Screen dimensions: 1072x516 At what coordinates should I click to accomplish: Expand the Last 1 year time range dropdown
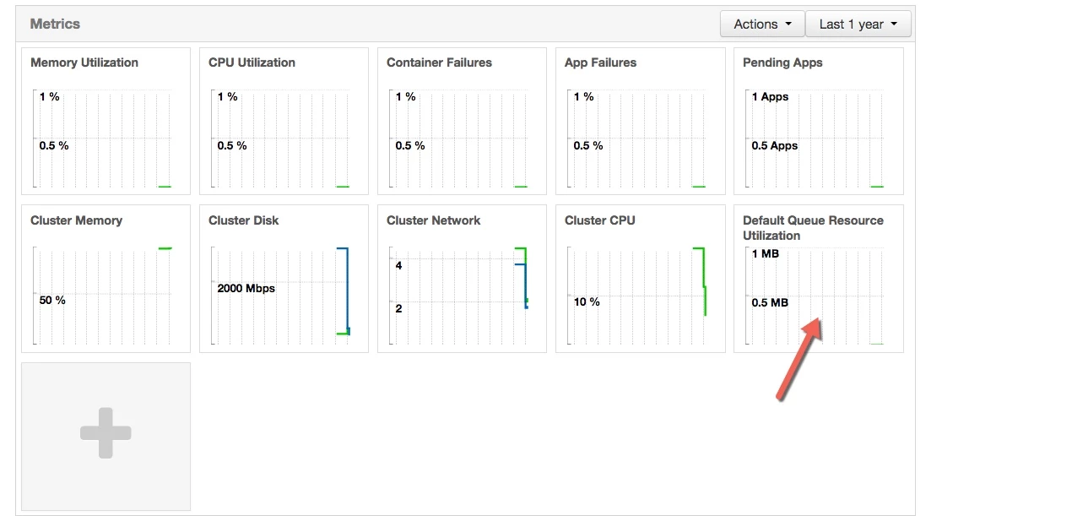coord(858,24)
